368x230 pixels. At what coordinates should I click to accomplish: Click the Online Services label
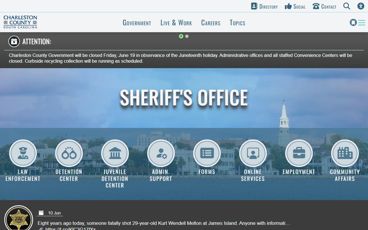point(253,175)
